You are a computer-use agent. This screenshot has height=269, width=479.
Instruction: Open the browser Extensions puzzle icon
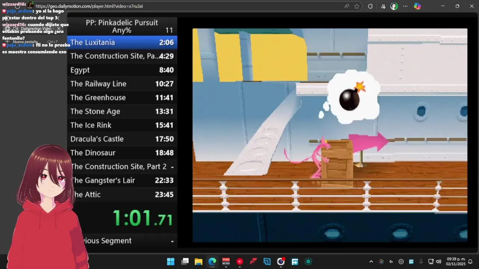coord(370,6)
